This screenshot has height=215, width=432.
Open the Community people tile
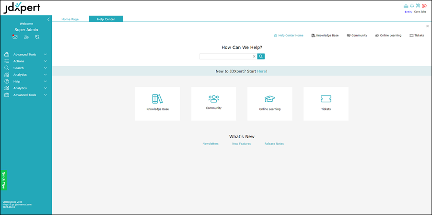213,103
